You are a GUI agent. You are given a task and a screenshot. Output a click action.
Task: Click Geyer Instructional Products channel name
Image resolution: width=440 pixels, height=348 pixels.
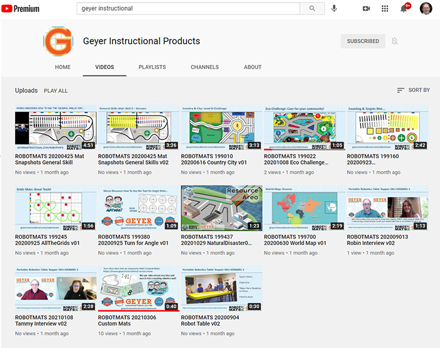click(141, 41)
